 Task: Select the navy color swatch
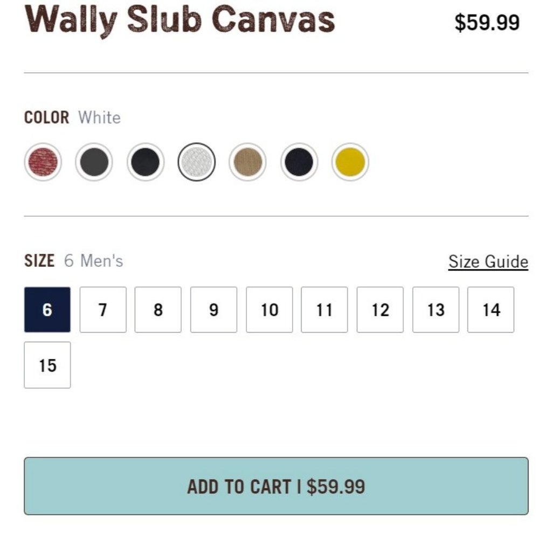[x=299, y=162]
